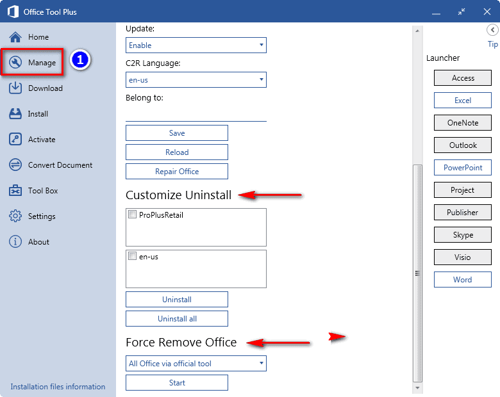The image size is (500, 397).
Task: Open Activate via the key icon
Action: (15, 139)
